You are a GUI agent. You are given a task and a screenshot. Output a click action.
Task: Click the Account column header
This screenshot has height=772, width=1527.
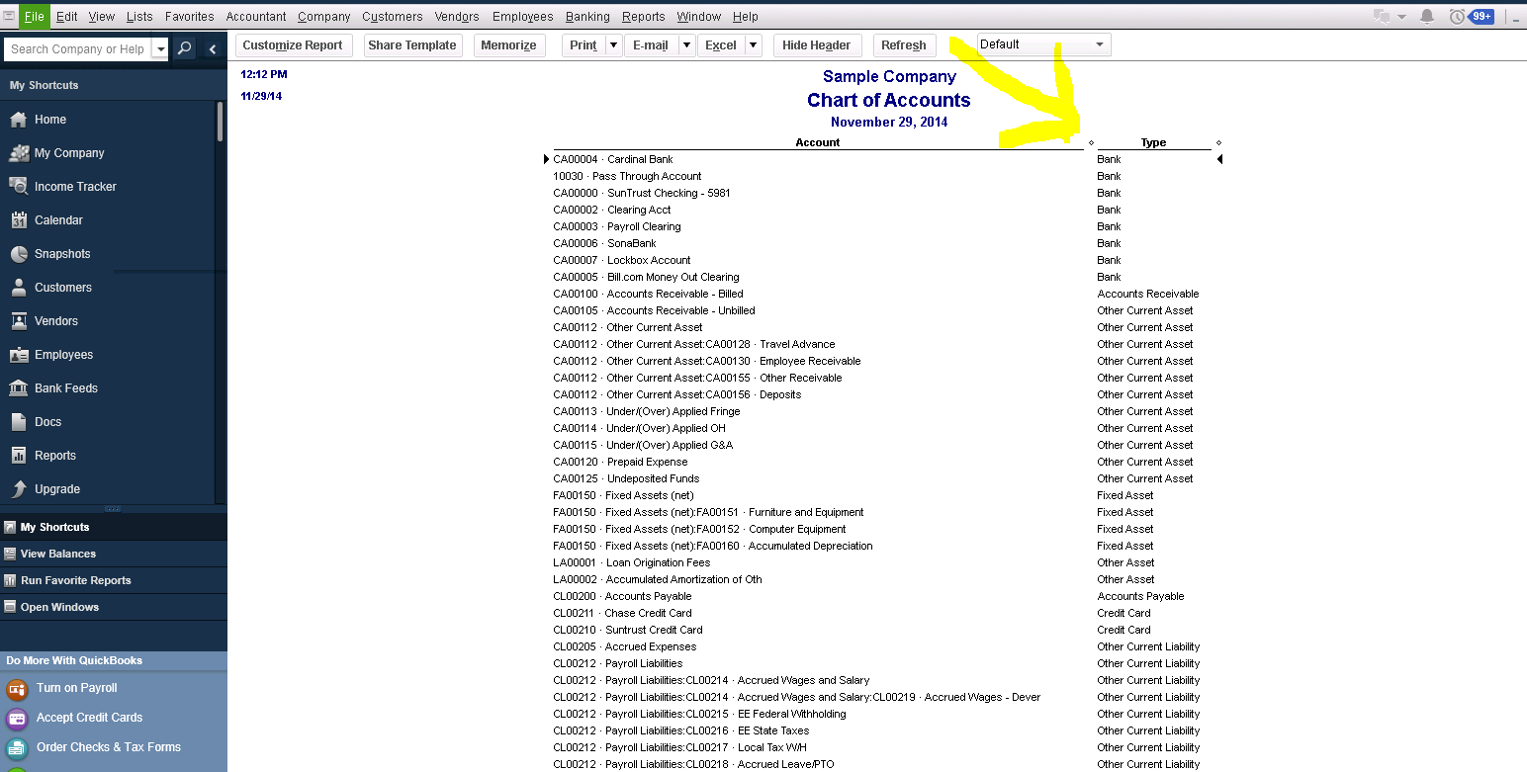[x=818, y=142]
